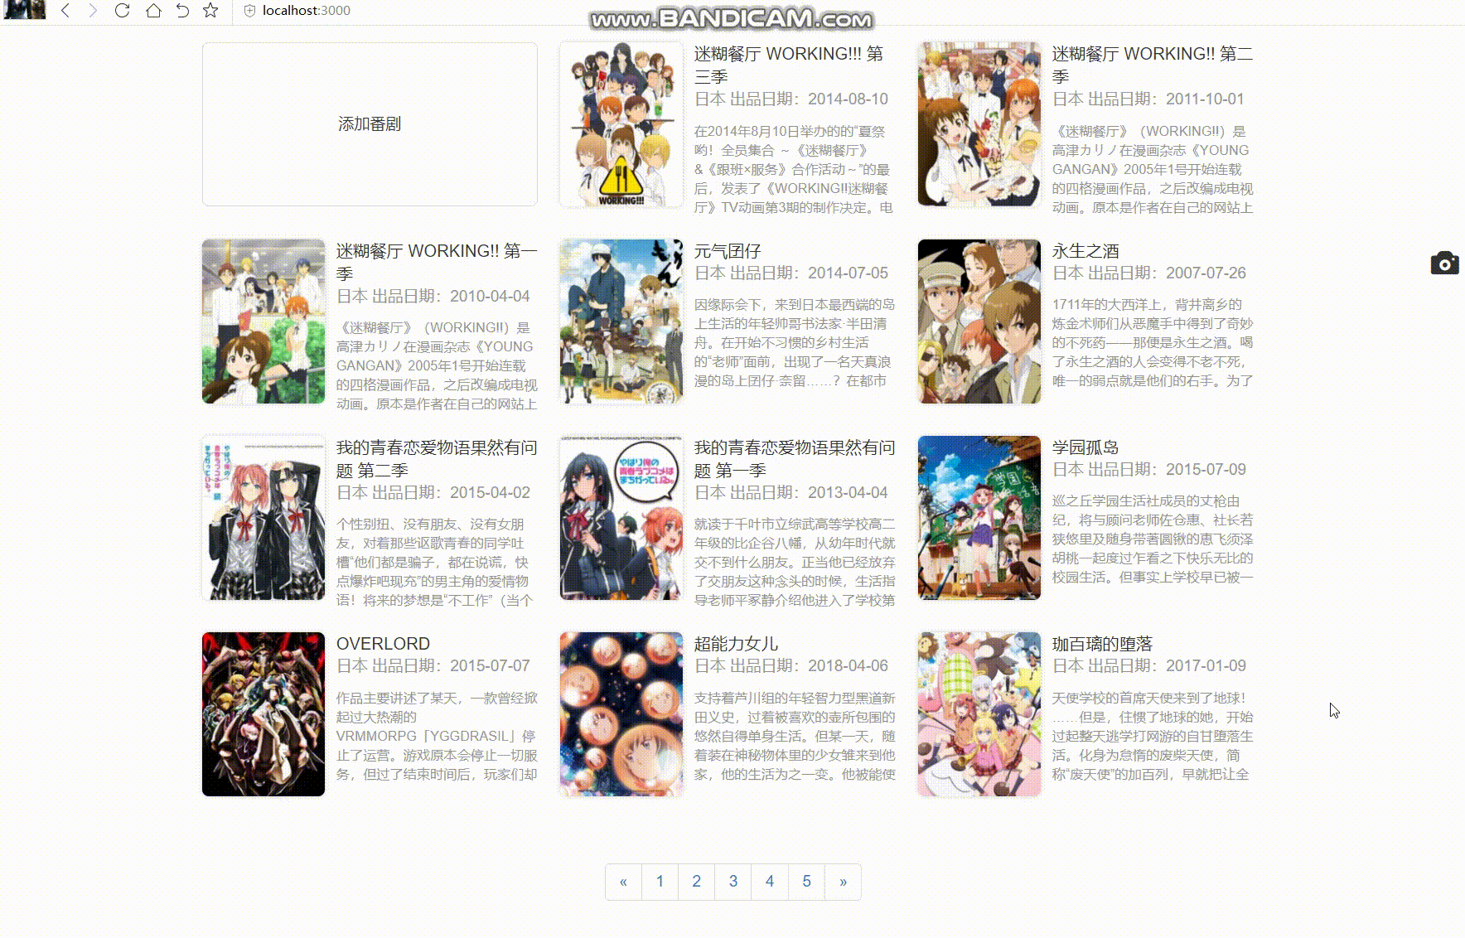Click date text 2015-07-09
The width and height of the screenshot is (1465, 938).
point(1206,470)
